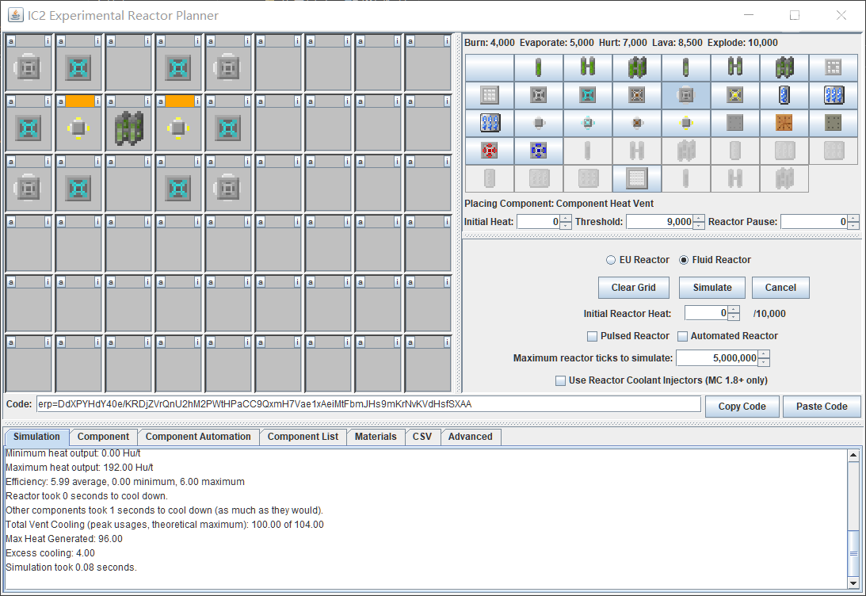866x596 pixels.
Task: Pick the single MOX Fuel Rod component
Action: pos(686,68)
